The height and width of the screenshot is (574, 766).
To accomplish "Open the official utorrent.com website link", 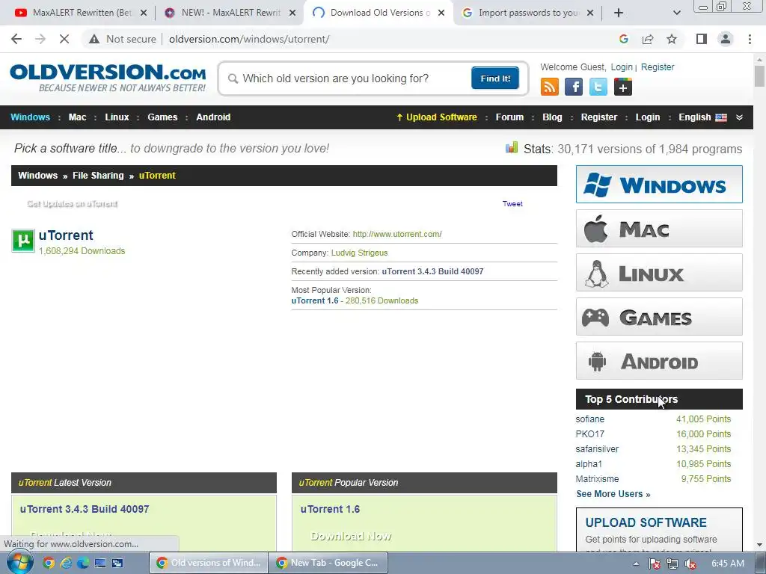I will pyautogui.click(x=397, y=234).
